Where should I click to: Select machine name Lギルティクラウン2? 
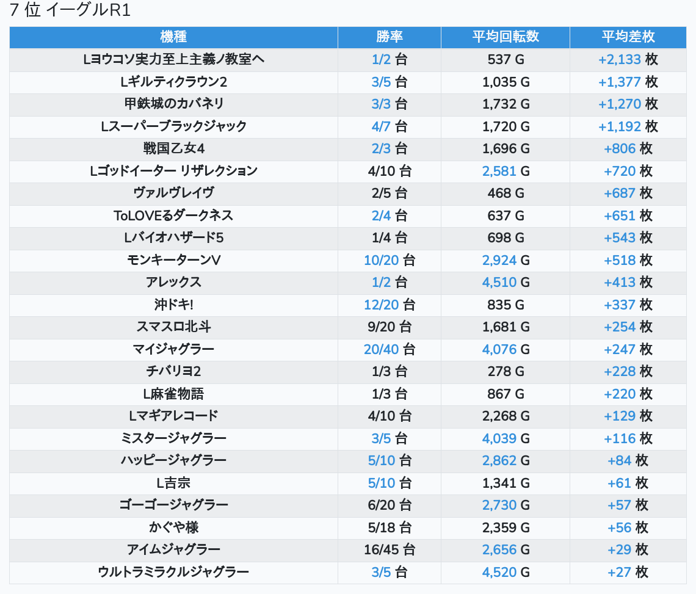pos(173,82)
